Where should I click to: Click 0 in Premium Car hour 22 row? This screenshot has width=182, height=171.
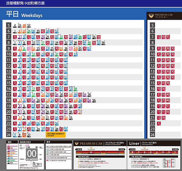coord(159,123)
